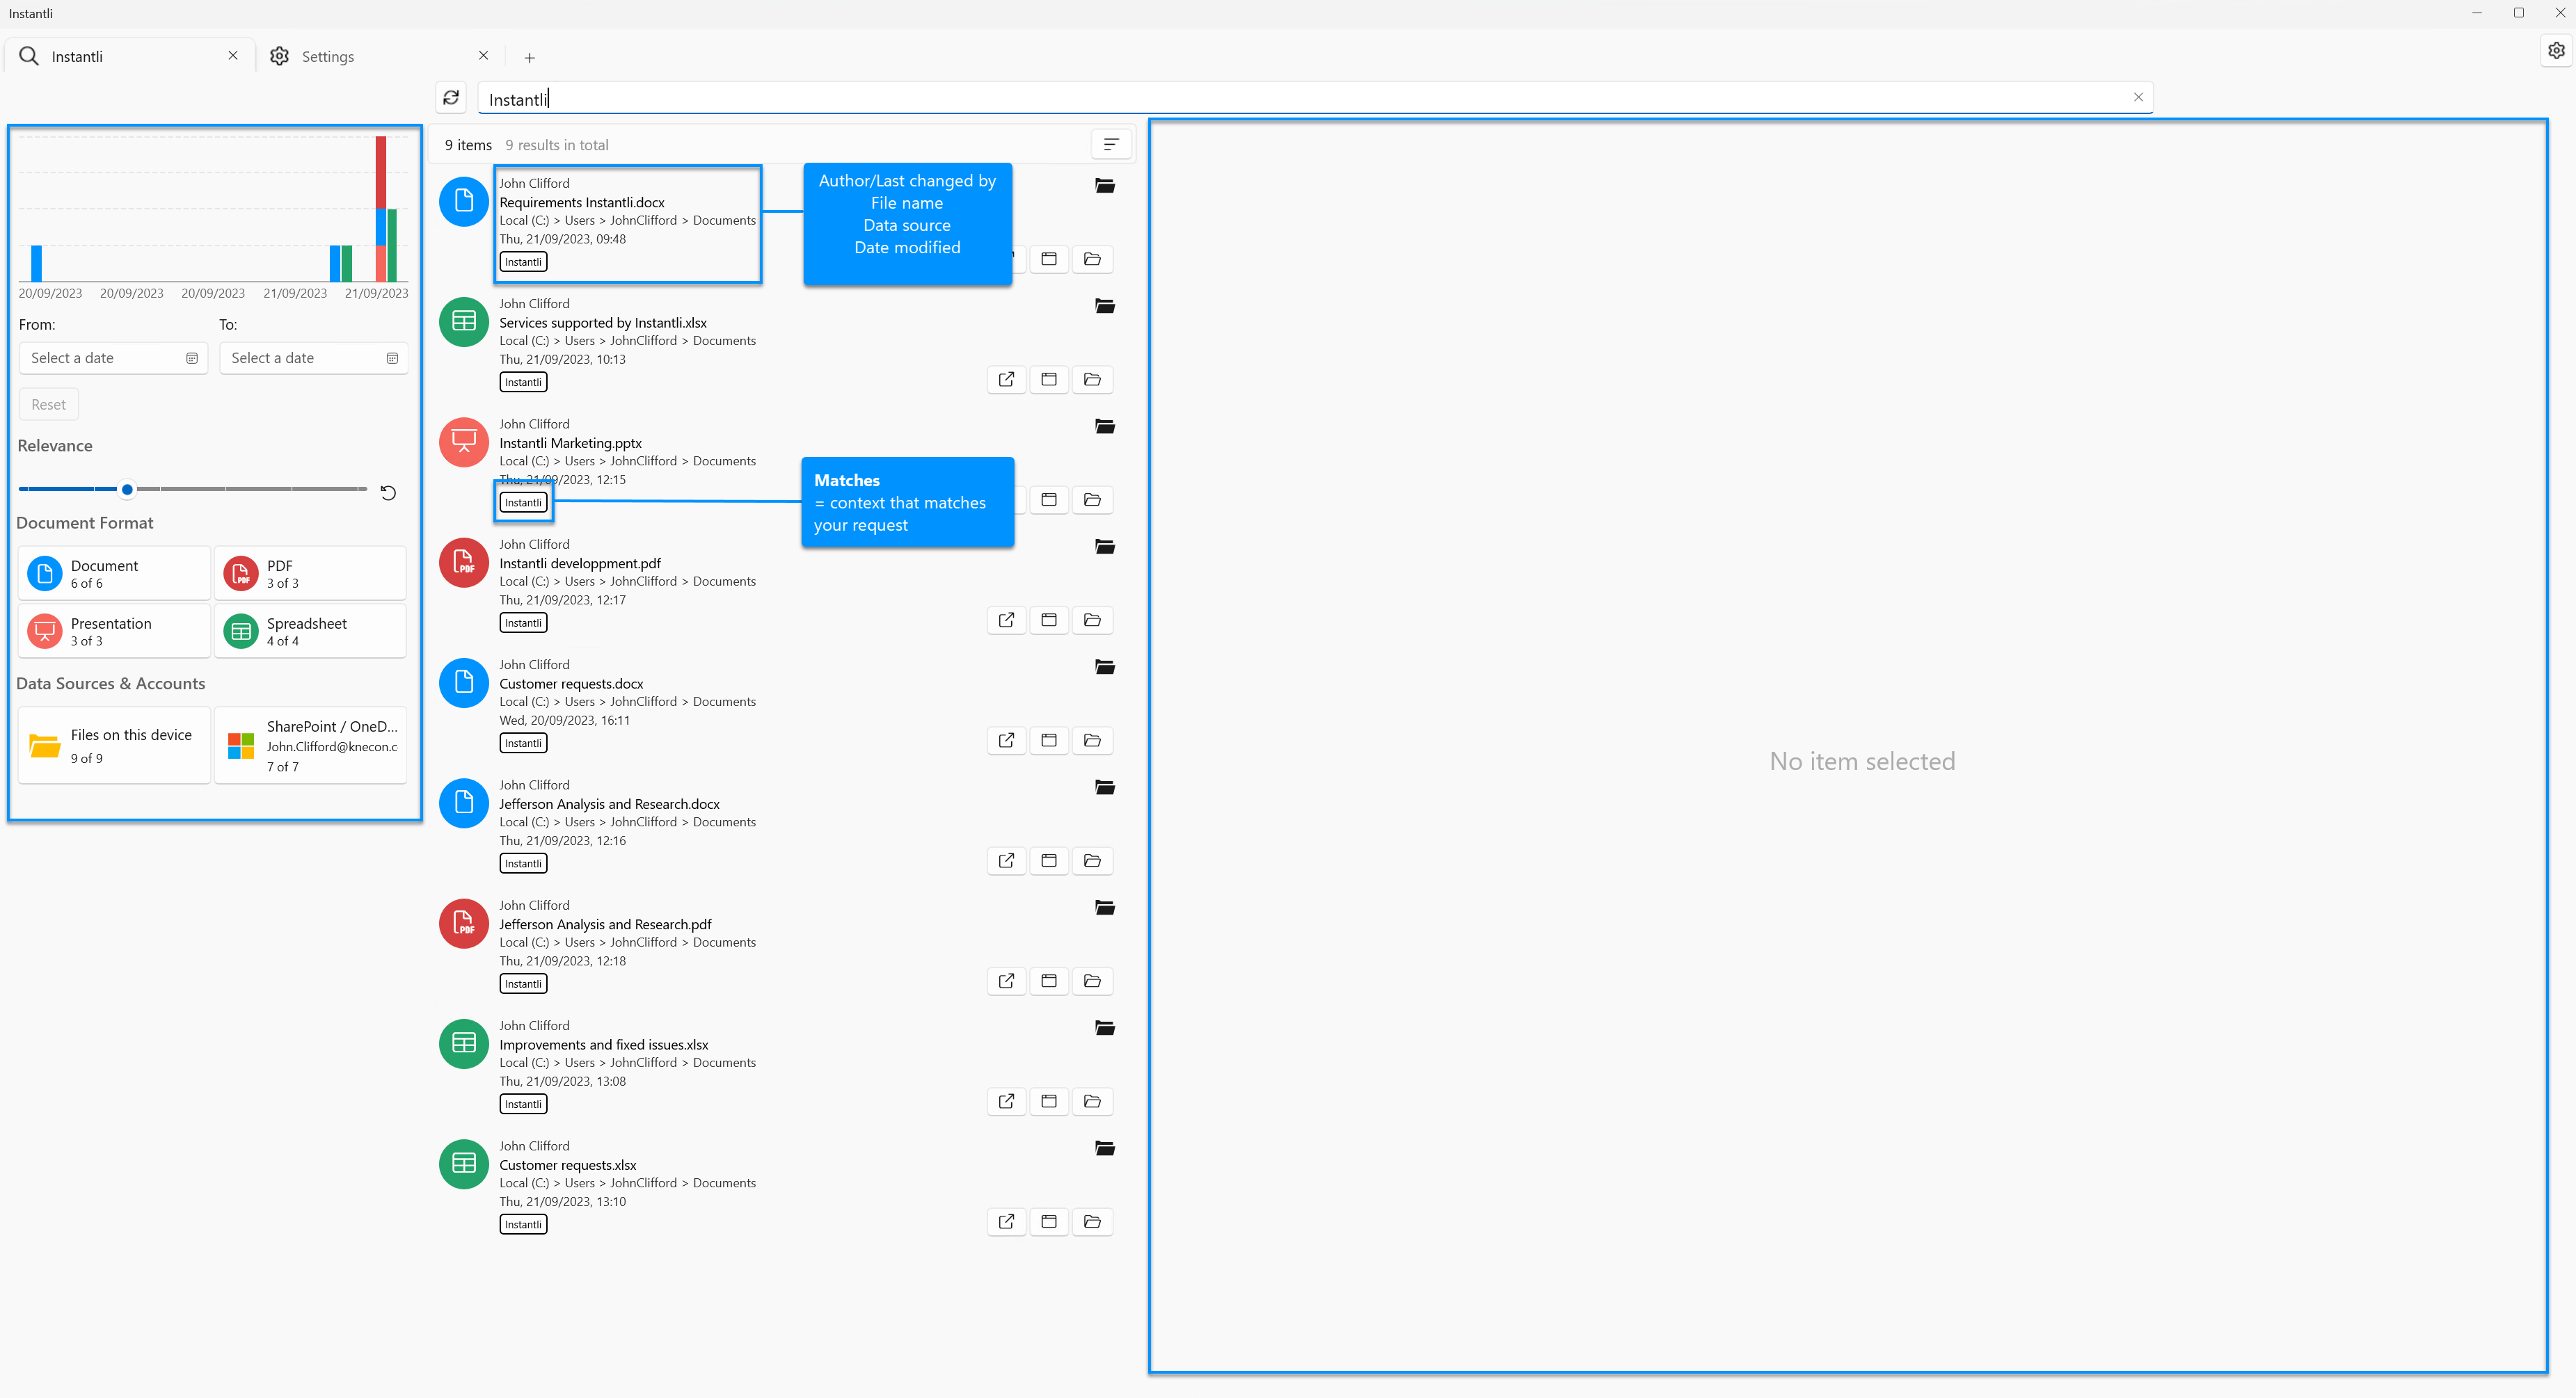Screen dimensions: 2576x1398
Task: Toggle the Files on this device source
Action: tap(114, 746)
